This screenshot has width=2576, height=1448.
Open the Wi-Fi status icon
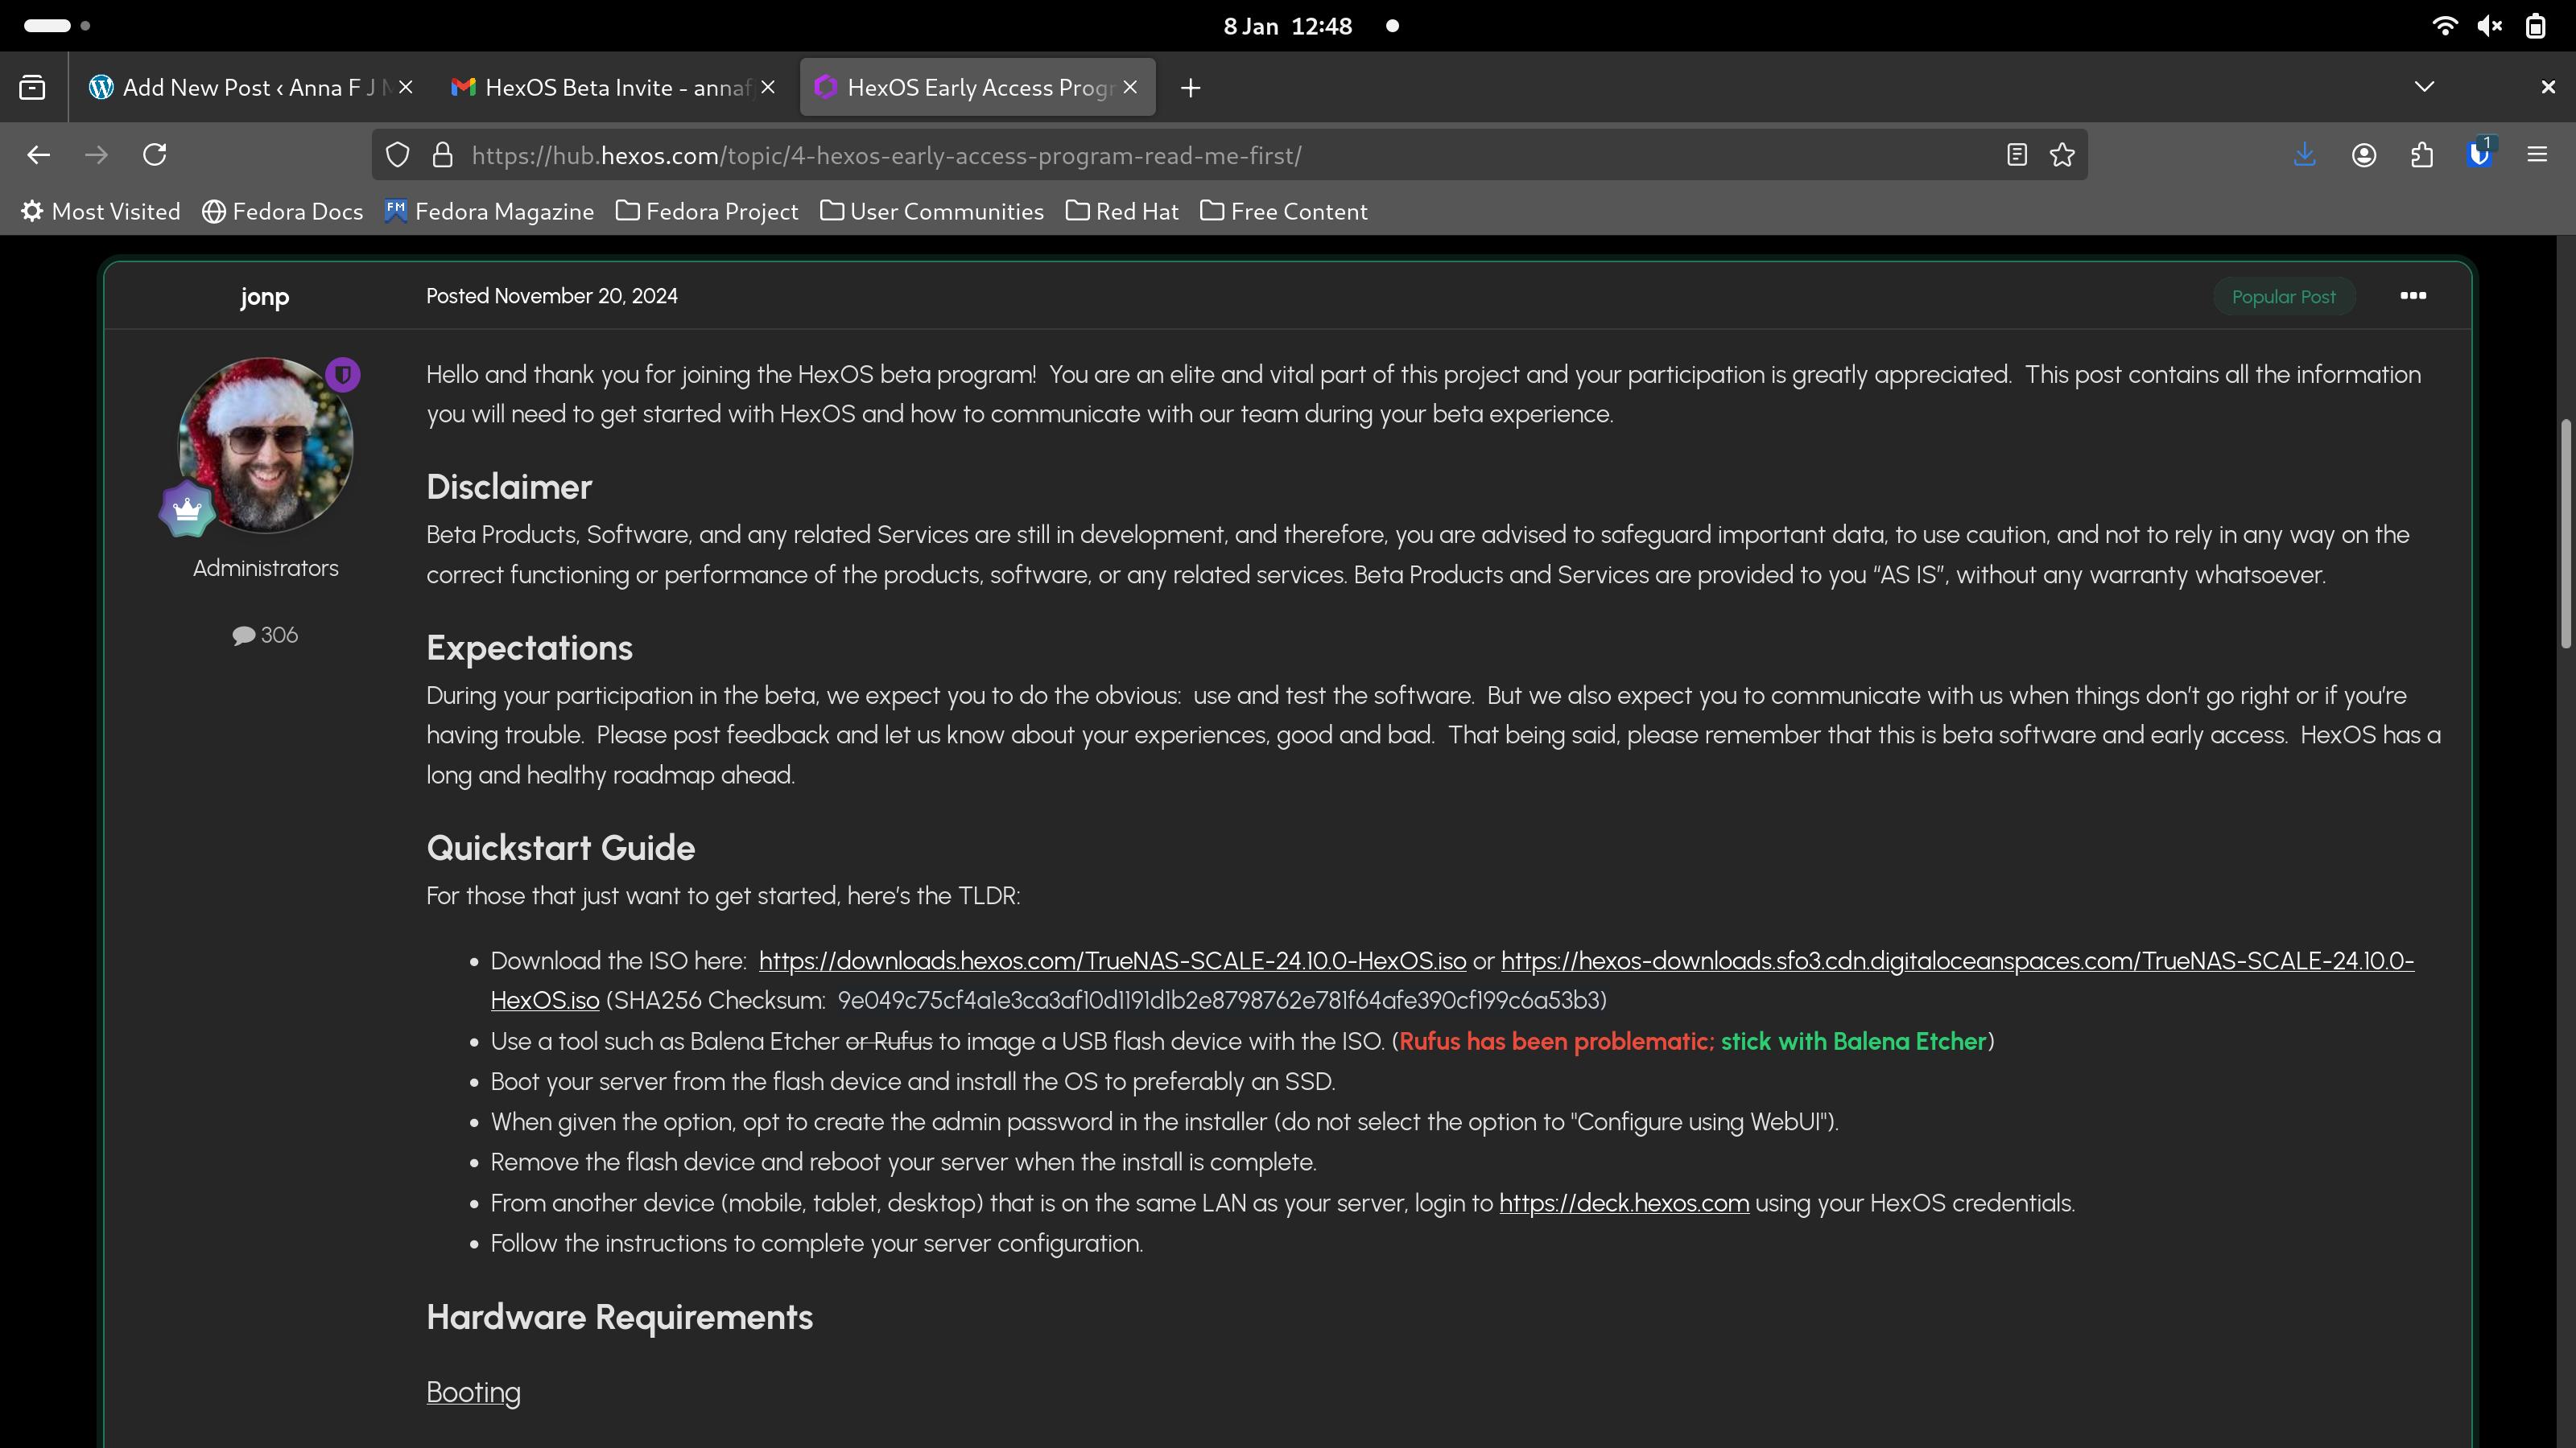tap(2445, 26)
